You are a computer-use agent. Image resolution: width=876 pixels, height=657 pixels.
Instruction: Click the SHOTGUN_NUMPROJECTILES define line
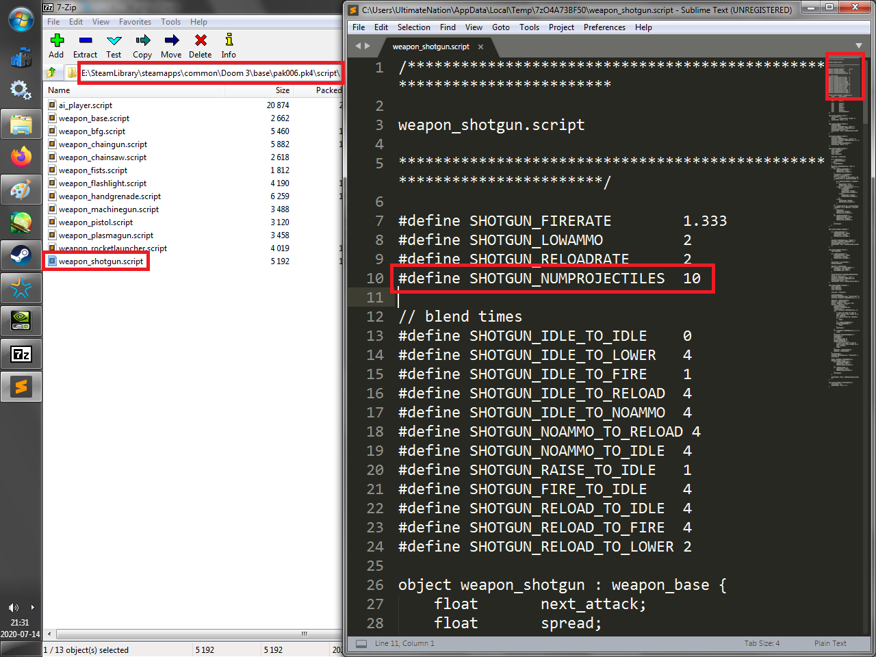550,279
